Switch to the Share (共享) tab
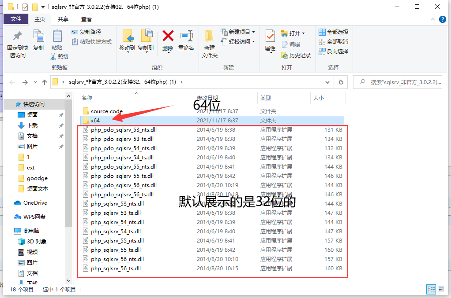The width and height of the screenshot is (451, 298). click(63, 19)
